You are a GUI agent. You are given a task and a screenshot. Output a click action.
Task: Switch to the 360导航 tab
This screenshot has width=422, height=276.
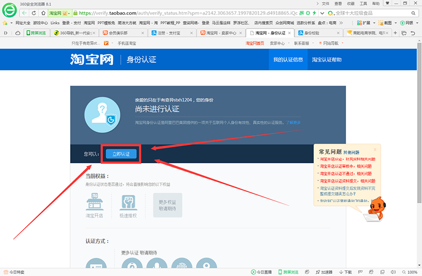(74, 33)
